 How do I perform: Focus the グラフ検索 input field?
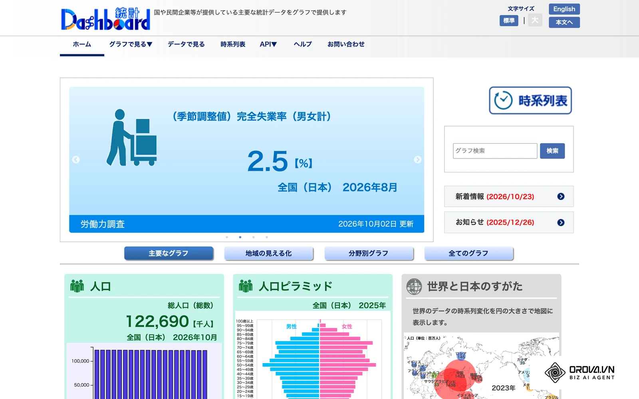coord(495,151)
